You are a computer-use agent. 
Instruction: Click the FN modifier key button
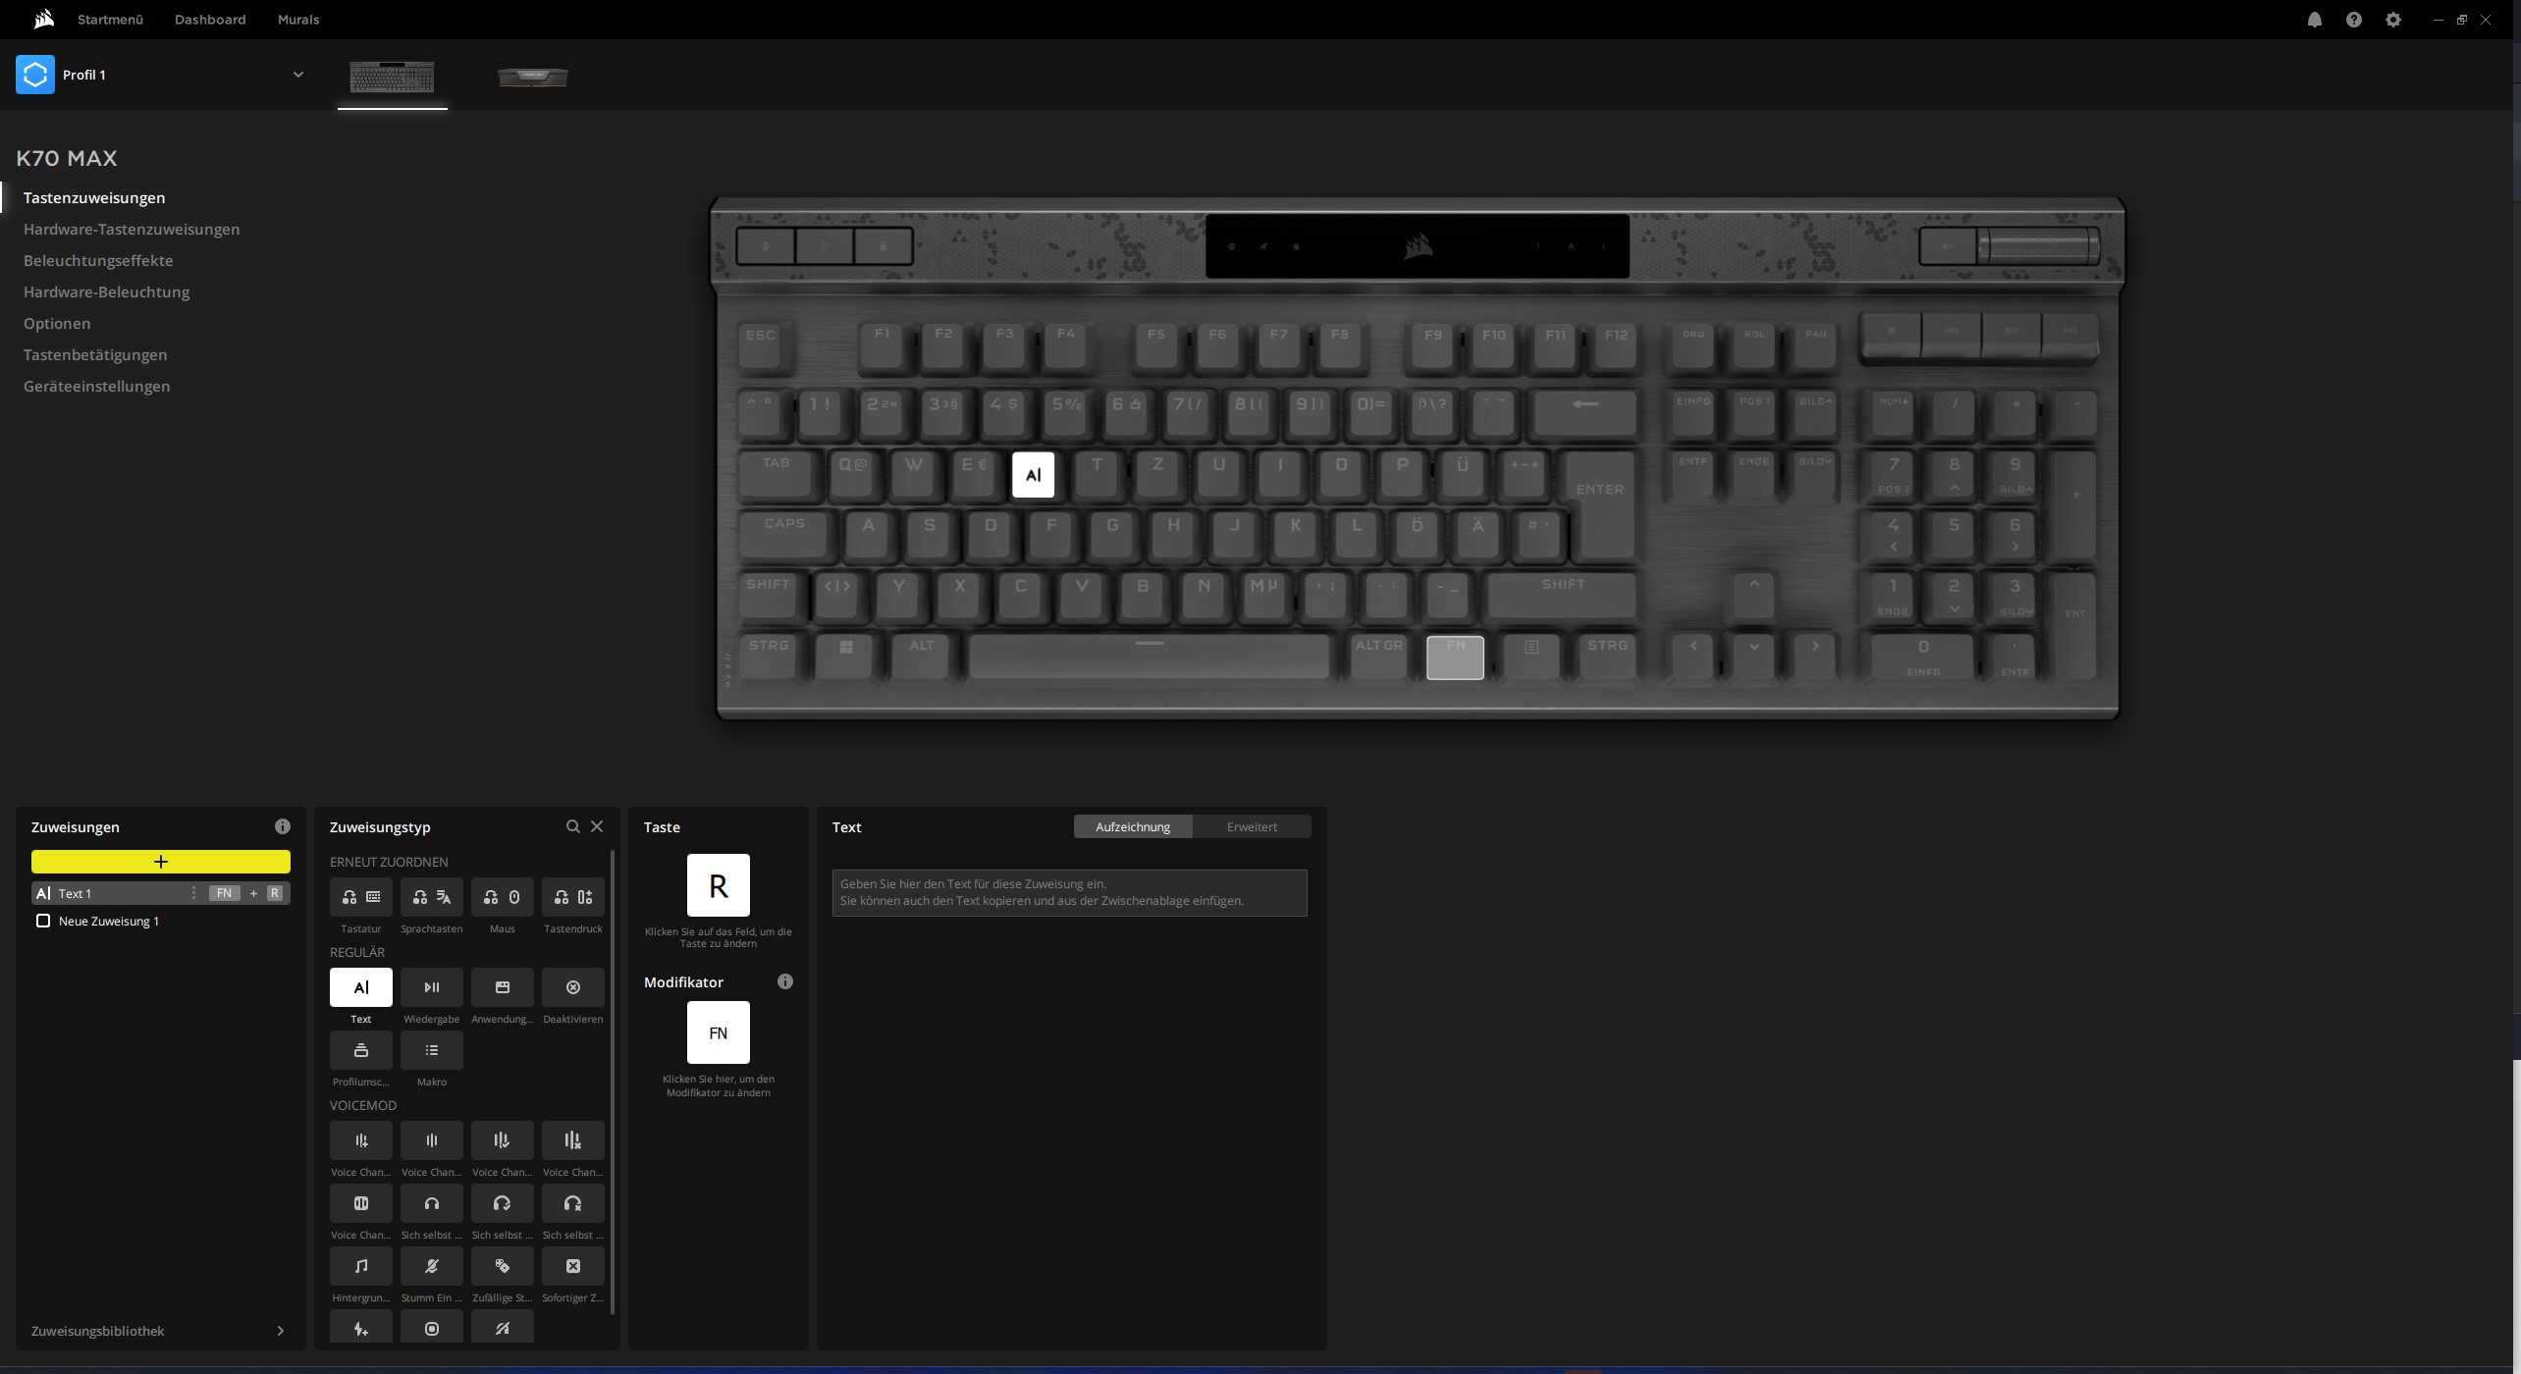[x=718, y=1032]
